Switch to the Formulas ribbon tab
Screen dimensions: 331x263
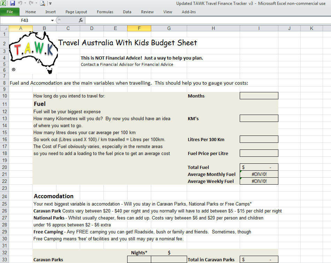point(105,12)
